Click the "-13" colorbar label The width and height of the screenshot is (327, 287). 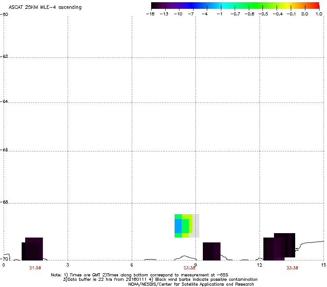(x=164, y=14)
